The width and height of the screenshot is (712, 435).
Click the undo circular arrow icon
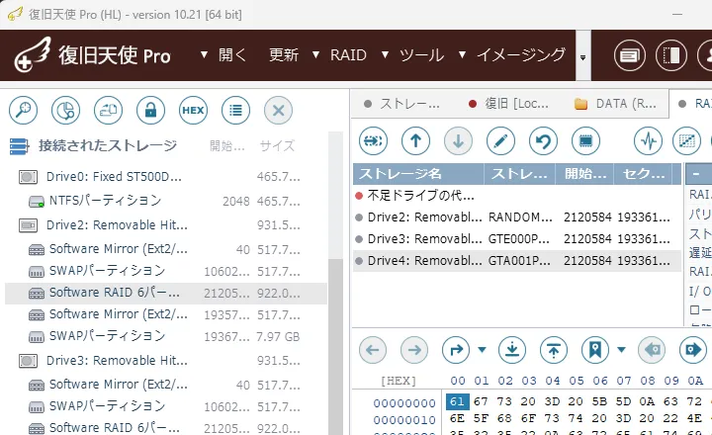click(543, 141)
